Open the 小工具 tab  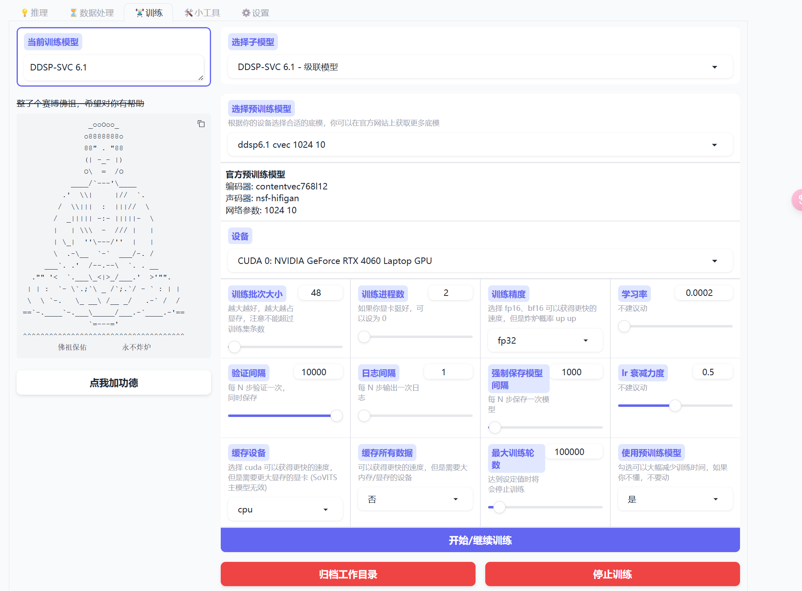point(202,13)
